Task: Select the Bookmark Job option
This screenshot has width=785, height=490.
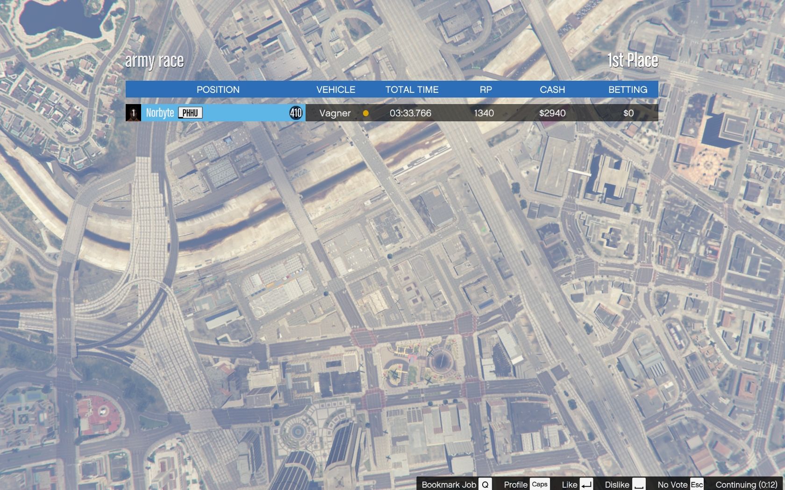Action: 449,484
